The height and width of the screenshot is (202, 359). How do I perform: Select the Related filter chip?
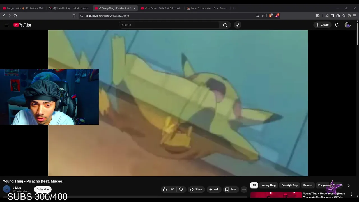coord(308,185)
